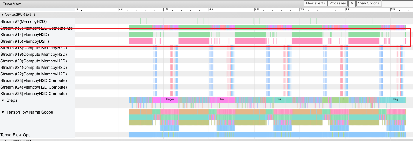This screenshot has width=413, height=141.
Task: Collapse the Steps track group
Action: pyautogui.click(x=3, y=100)
